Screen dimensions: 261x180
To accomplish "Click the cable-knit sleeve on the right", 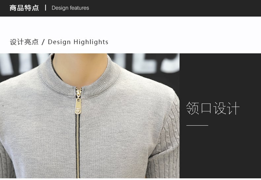I will point(164,138).
